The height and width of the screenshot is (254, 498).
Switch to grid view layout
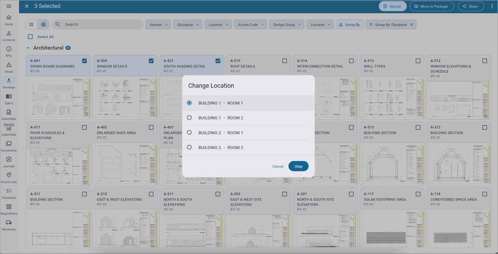[x=43, y=24]
